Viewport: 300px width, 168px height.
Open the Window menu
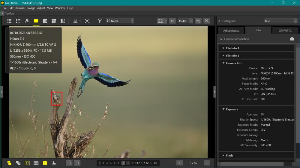click(x=60, y=8)
